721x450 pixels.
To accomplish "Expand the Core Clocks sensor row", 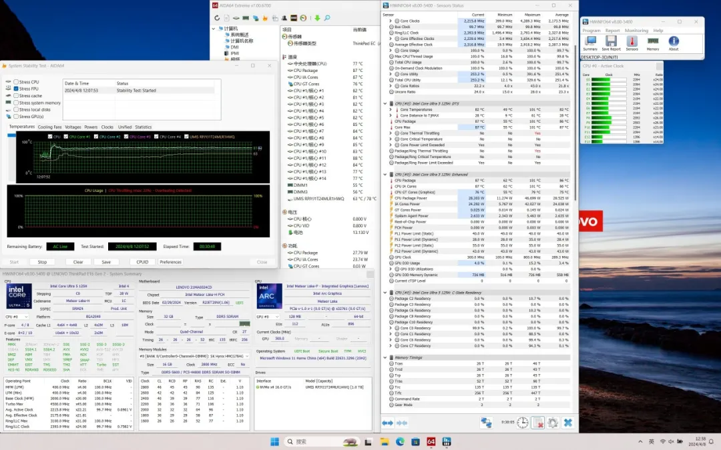I will pyautogui.click(x=391, y=21).
